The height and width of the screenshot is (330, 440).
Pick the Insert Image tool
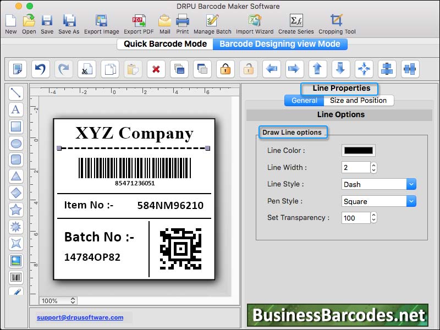coord(16,258)
